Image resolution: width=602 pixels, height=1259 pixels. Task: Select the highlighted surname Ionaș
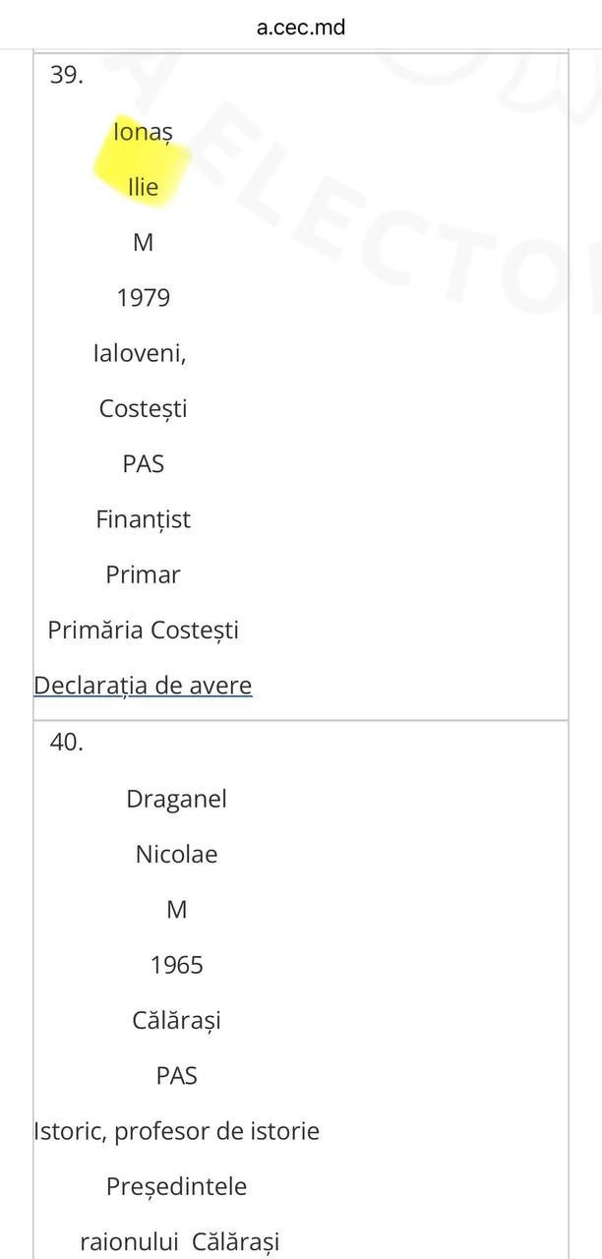click(x=143, y=132)
